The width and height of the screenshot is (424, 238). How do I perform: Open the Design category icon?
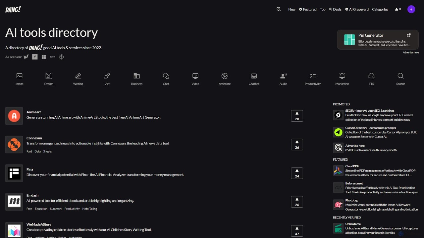click(x=49, y=76)
